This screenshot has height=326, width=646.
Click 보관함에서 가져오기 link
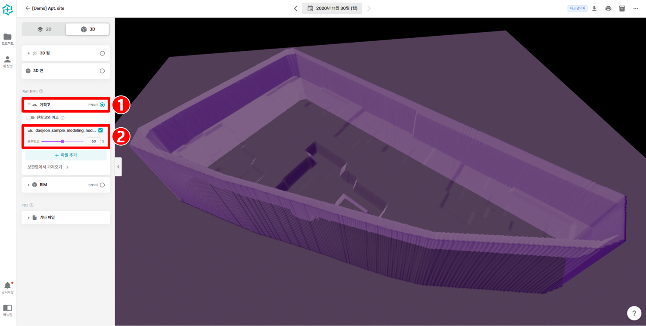click(x=48, y=167)
